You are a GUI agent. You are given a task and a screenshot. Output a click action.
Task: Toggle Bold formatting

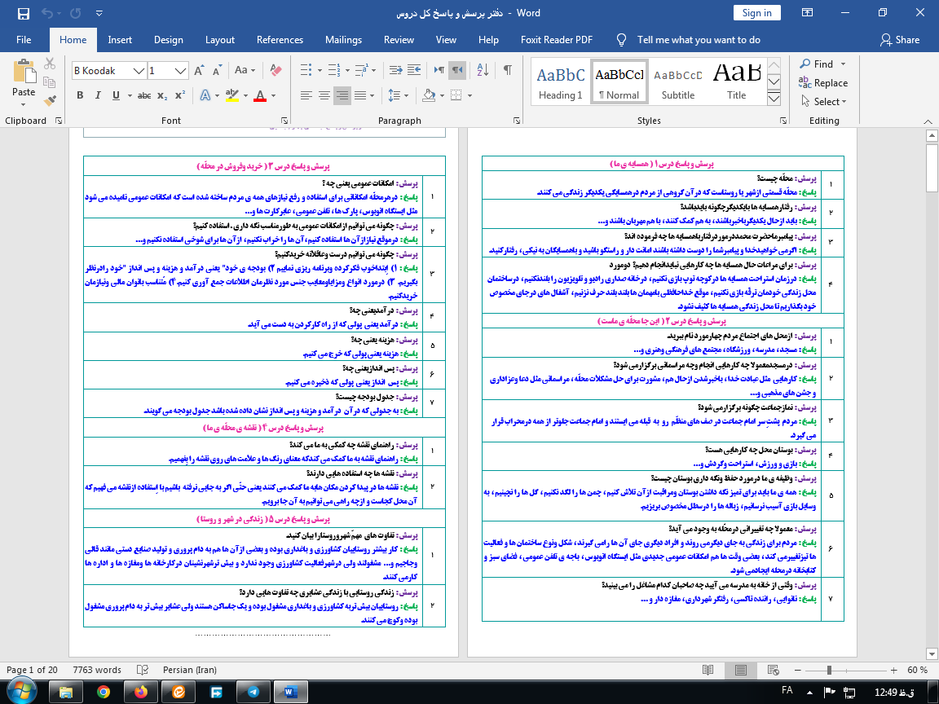[x=80, y=95]
